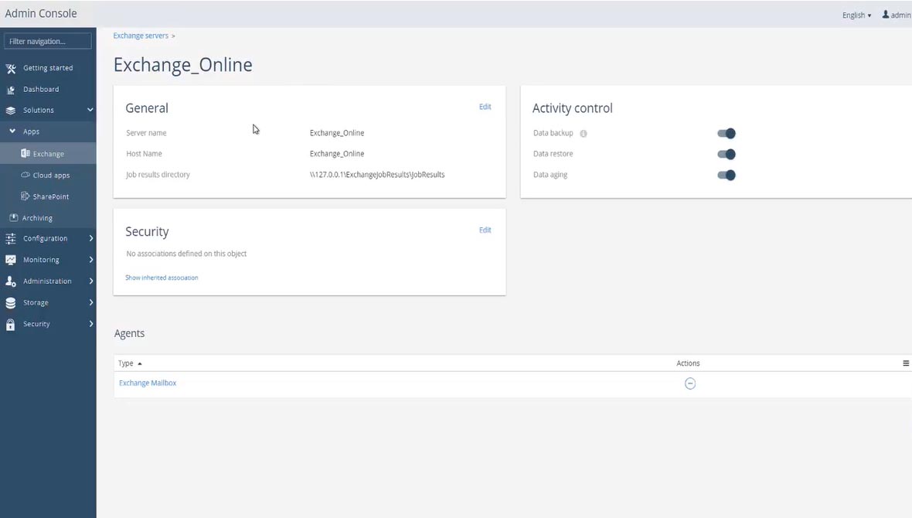Toggle the Data aging switch

click(x=727, y=176)
